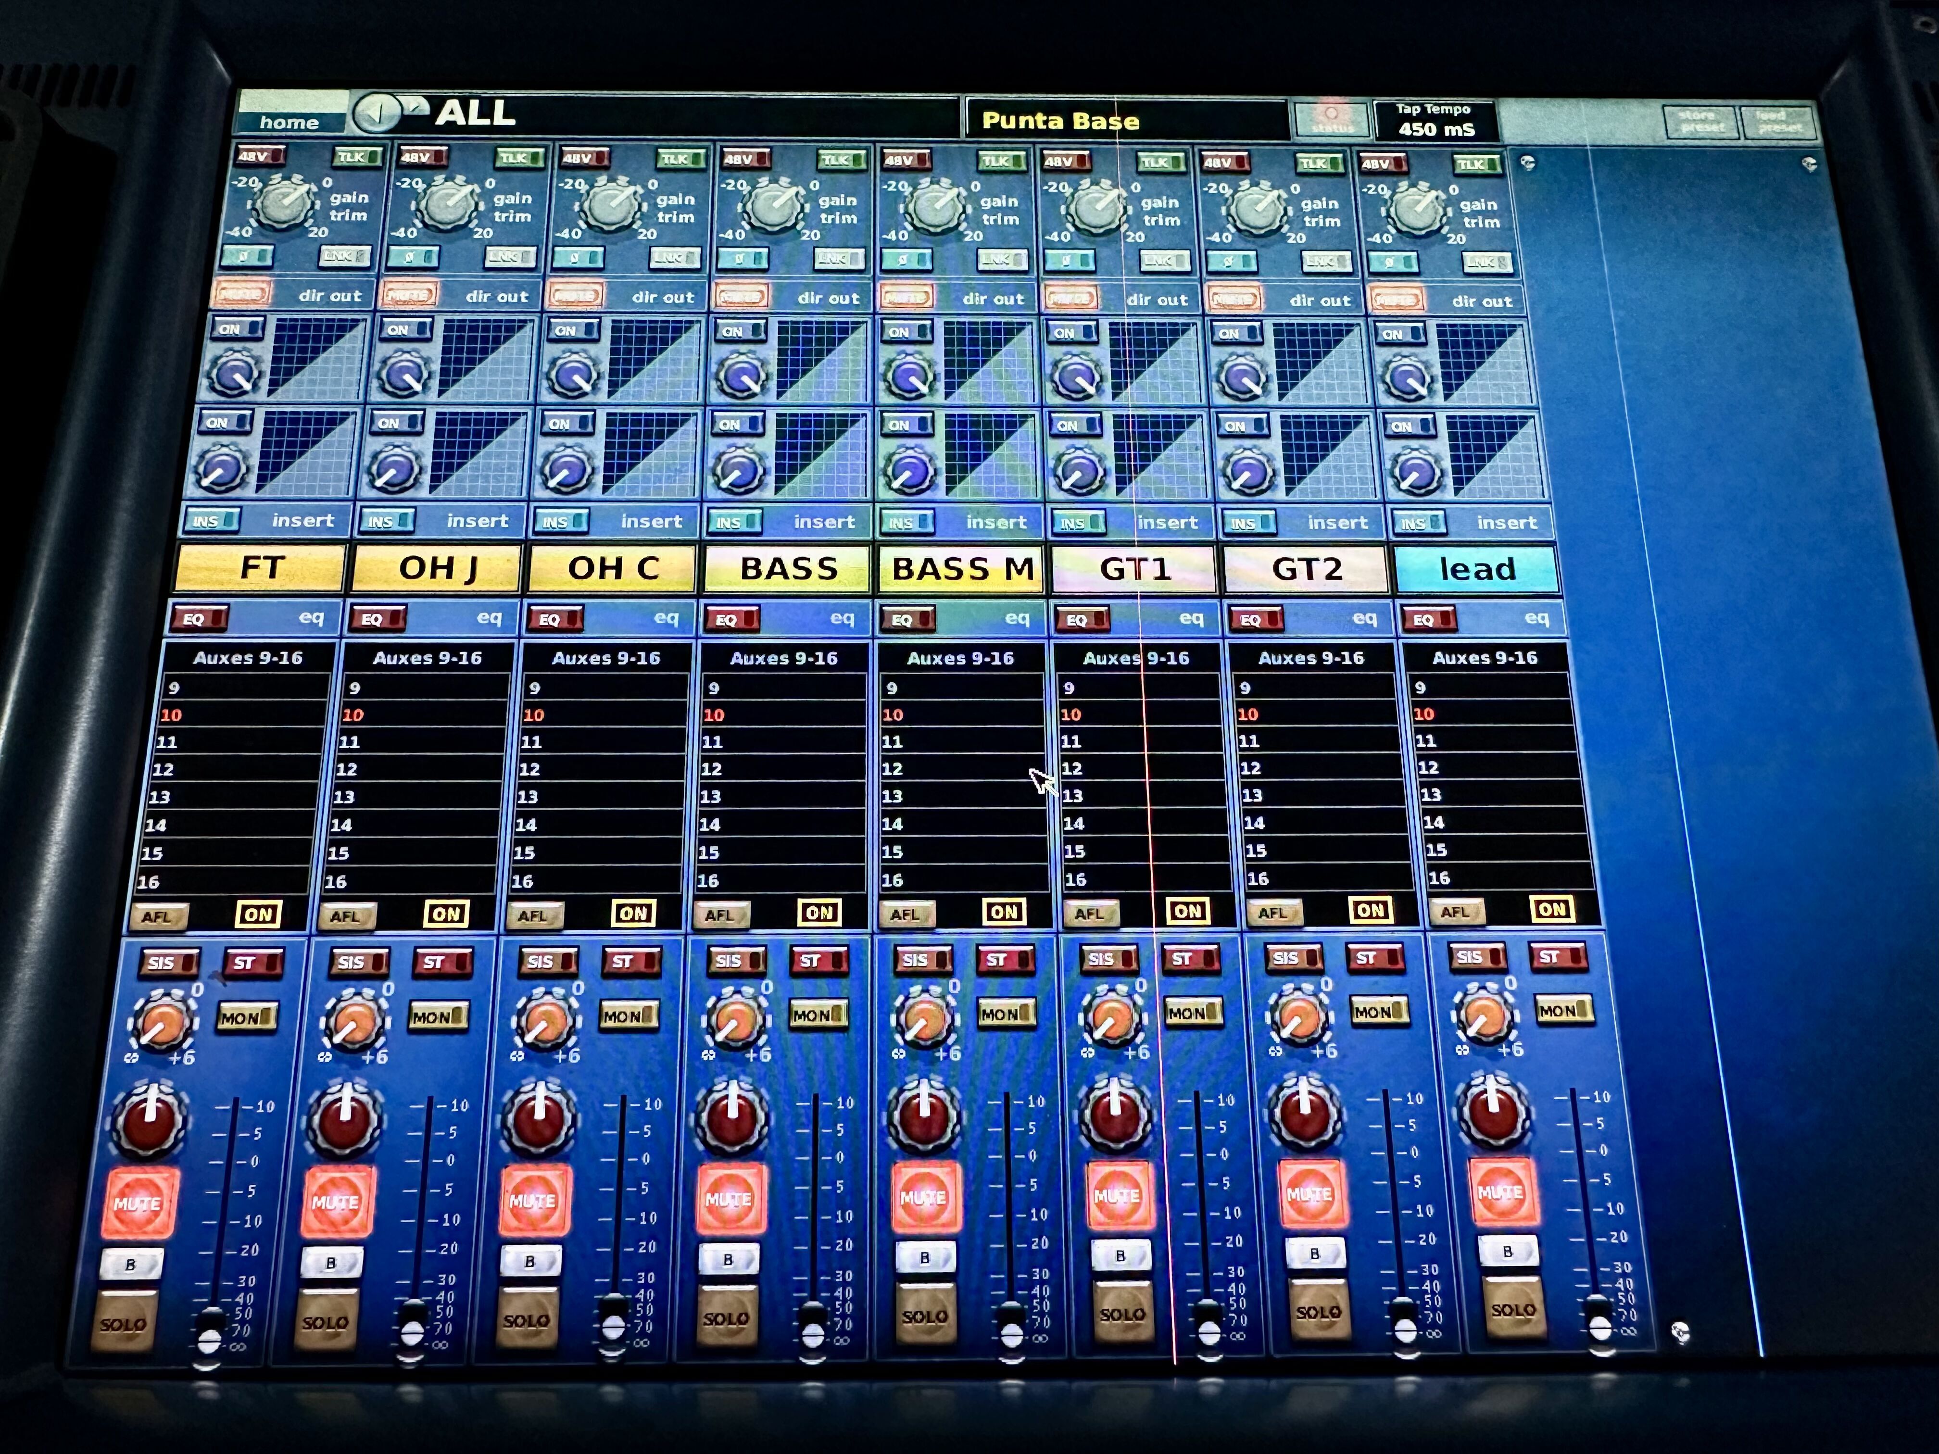Click the red MUTE button on BASS channel

731,1198
